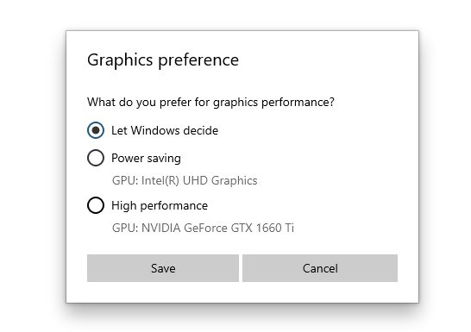The image size is (471, 332).
Task: Click the NVIDIA GeForce GTX 1660 Ti text
Action: (217, 229)
